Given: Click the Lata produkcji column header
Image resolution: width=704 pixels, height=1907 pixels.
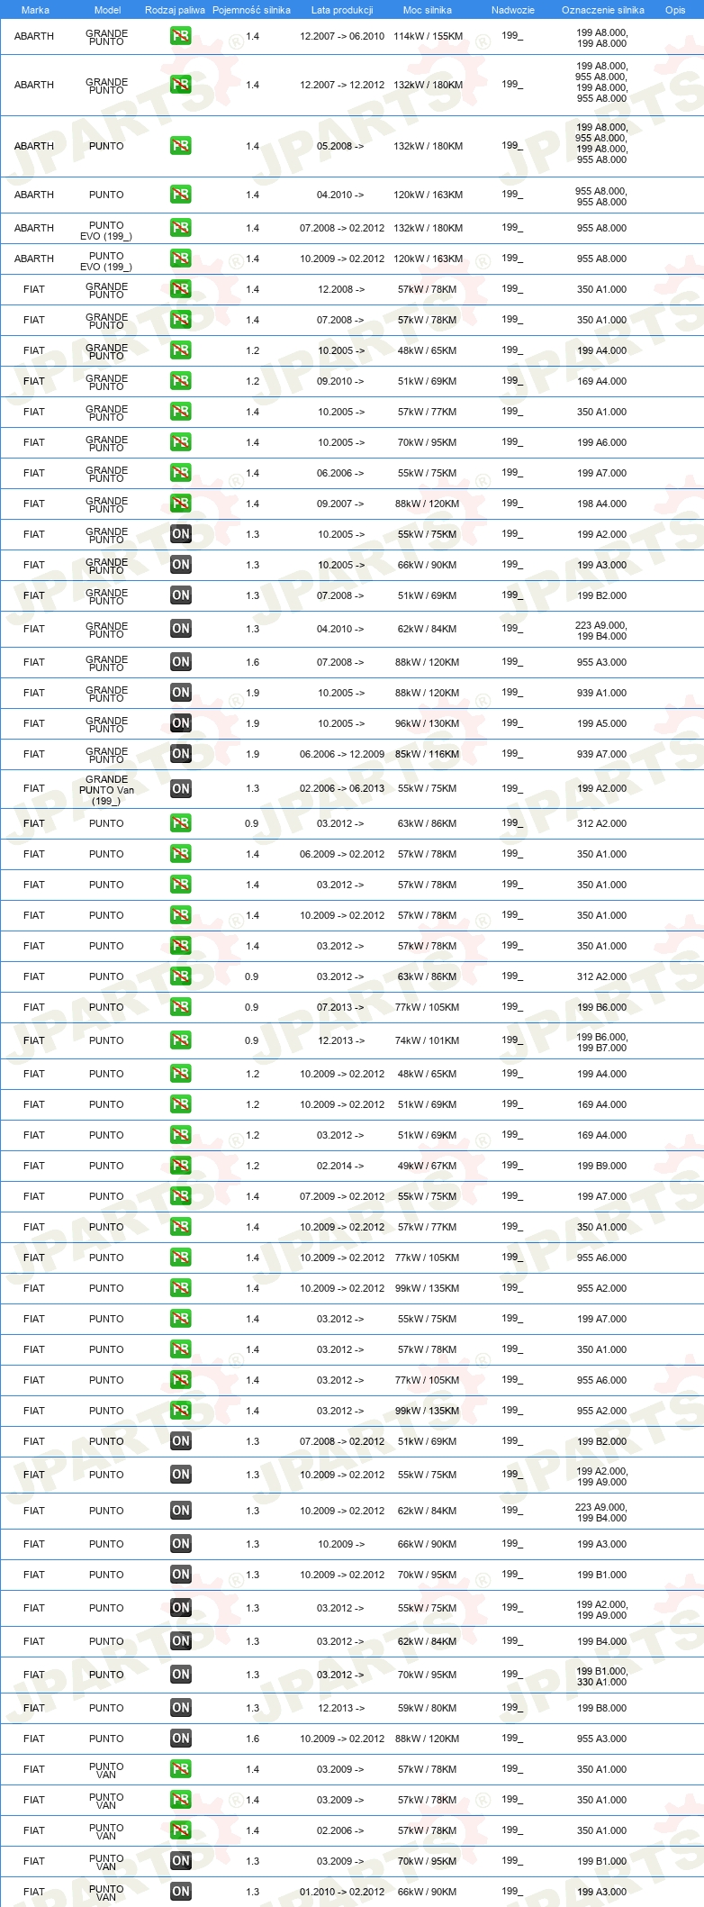Looking at the screenshot, I should 342,10.
